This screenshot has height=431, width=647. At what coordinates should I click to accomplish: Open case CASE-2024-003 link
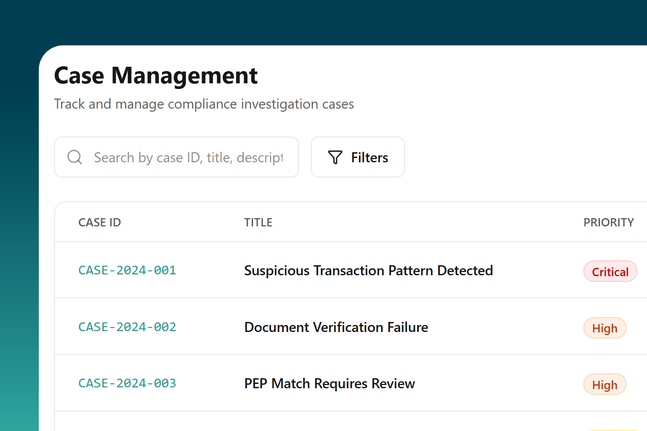[127, 383]
